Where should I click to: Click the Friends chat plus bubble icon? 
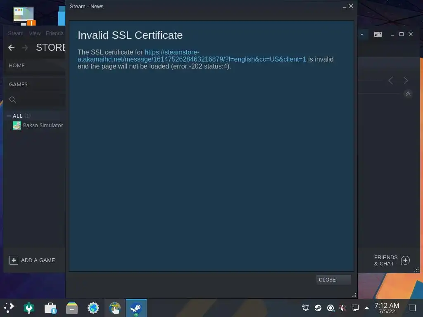tap(405, 260)
